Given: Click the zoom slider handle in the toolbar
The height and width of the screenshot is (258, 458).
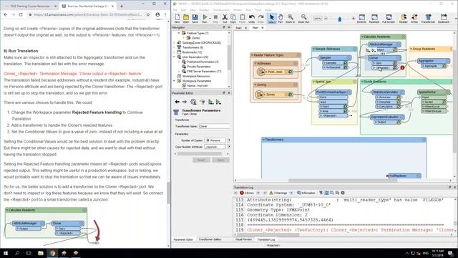Looking at the screenshot, I should click(339, 19).
